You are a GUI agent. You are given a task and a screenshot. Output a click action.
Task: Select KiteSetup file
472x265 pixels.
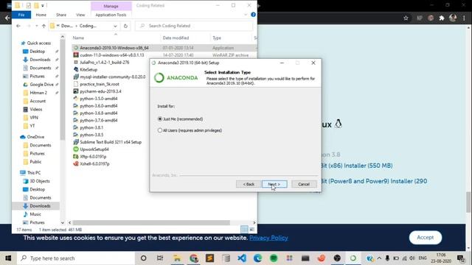[88, 69]
